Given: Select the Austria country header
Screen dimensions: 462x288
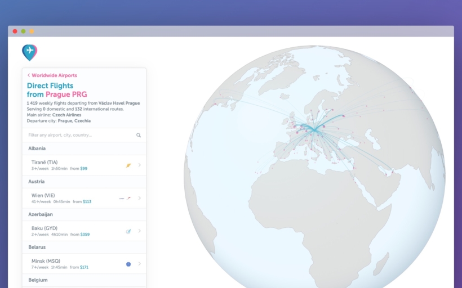Looking at the screenshot, I should click(x=84, y=182).
